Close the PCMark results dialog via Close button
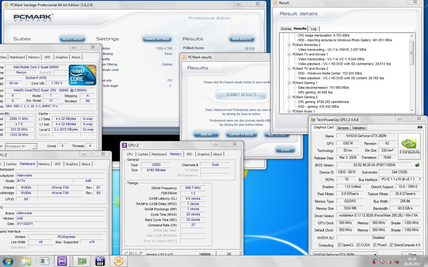The height and width of the screenshot is (267, 428). pos(285,150)
